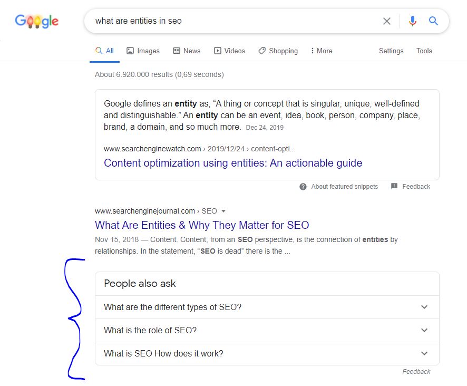Open search Tools
467x386 pixels.
coord(424,51)
